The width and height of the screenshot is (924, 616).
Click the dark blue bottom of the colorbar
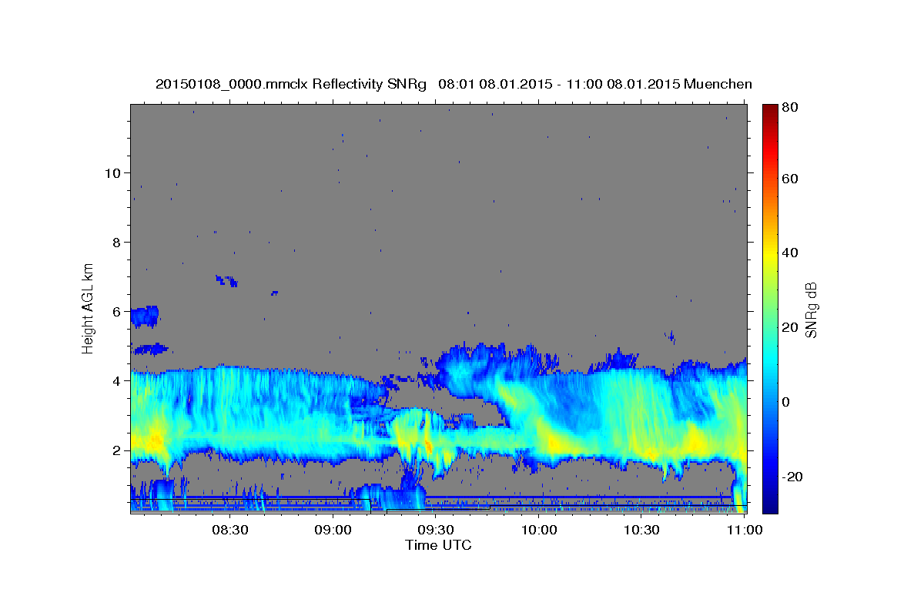click(769, 504)
